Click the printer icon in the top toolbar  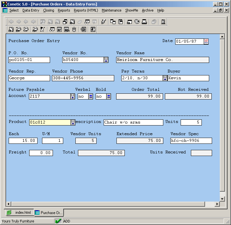(144, 22)
